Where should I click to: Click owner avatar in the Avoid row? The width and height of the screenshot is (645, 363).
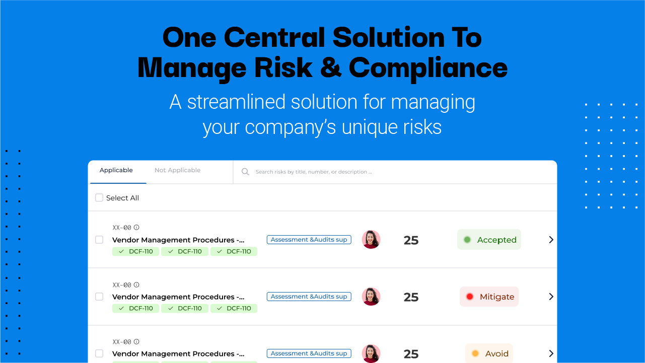click(x=371, y=353)
